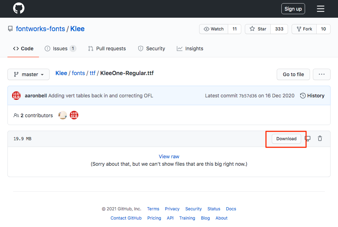Download the KleeOne-Regular.ttf file
This screenshot has width=338, height=227.
click(x=286, y=139)
